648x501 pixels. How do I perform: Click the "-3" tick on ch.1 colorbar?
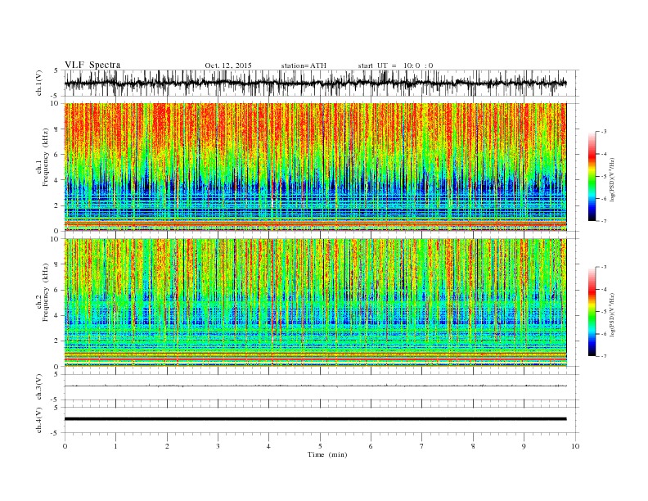(604, 132)
